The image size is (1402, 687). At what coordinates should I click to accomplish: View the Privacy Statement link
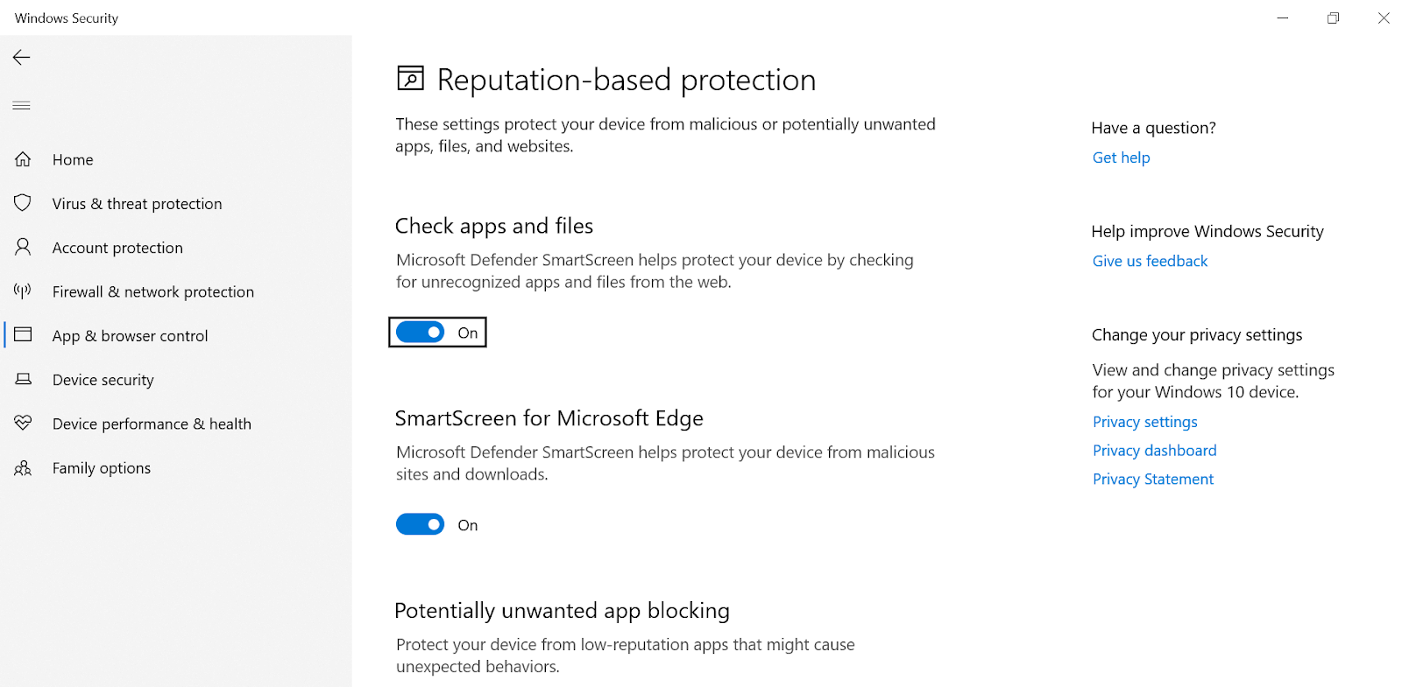(x=1152, y=480)
